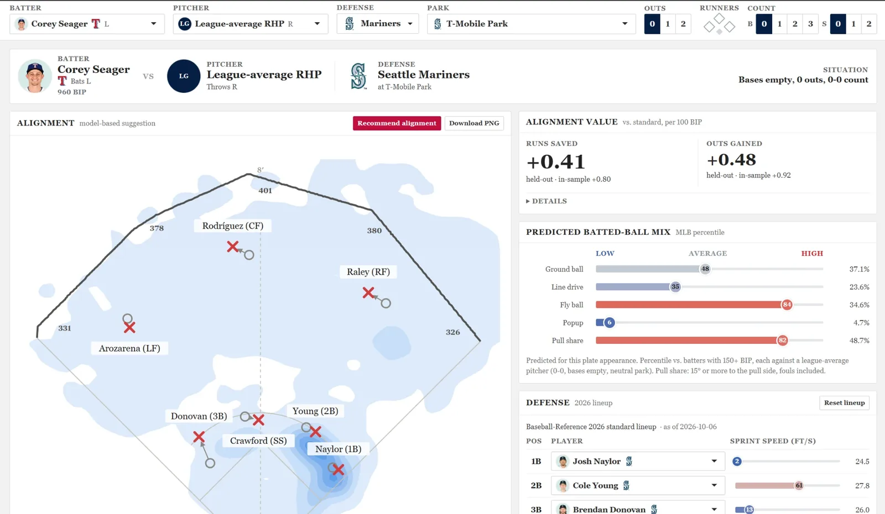Open the 1B player dropdown Josh Naylor
The height and width of the screenshot is (514, 885).
[x=638, y=461]
